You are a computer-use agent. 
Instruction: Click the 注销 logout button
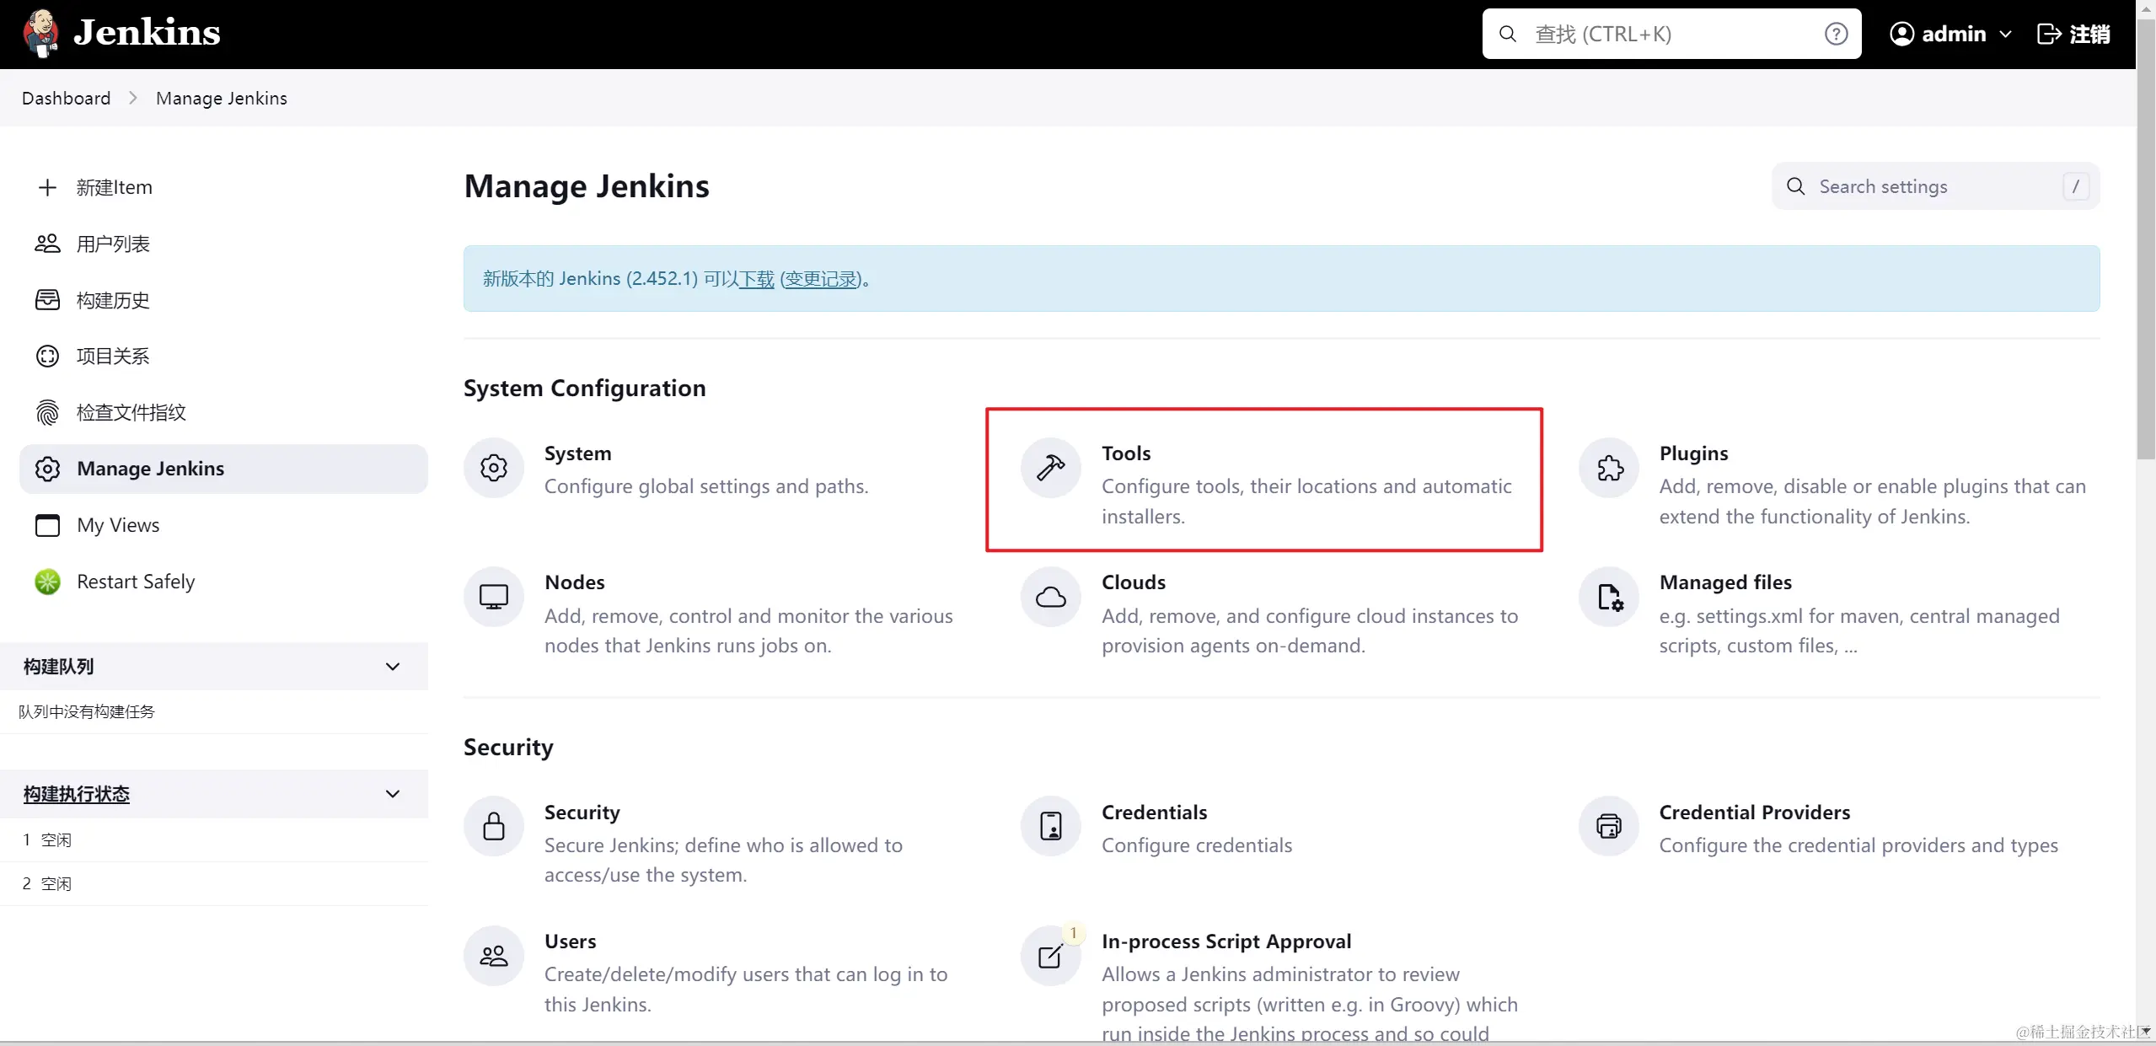[x=2074, y=34]
